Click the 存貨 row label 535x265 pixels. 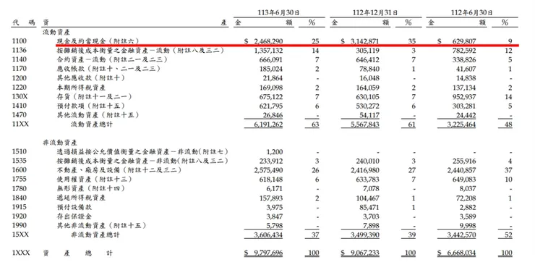94,96
